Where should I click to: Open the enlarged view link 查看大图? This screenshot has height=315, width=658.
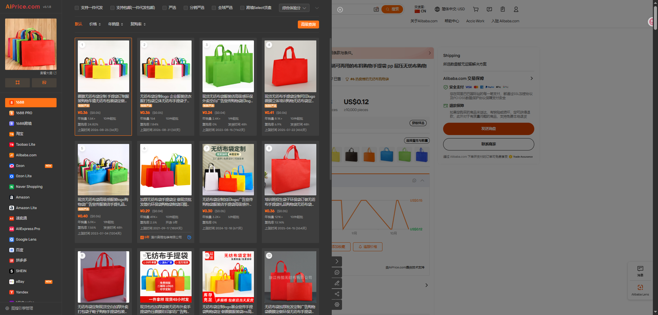point(48,73)
